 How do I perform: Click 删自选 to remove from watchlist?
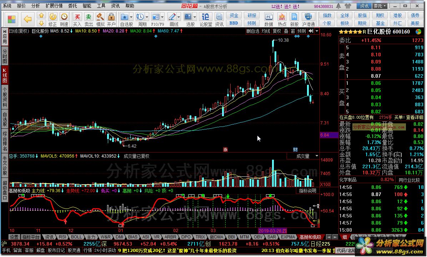point(253,31)
